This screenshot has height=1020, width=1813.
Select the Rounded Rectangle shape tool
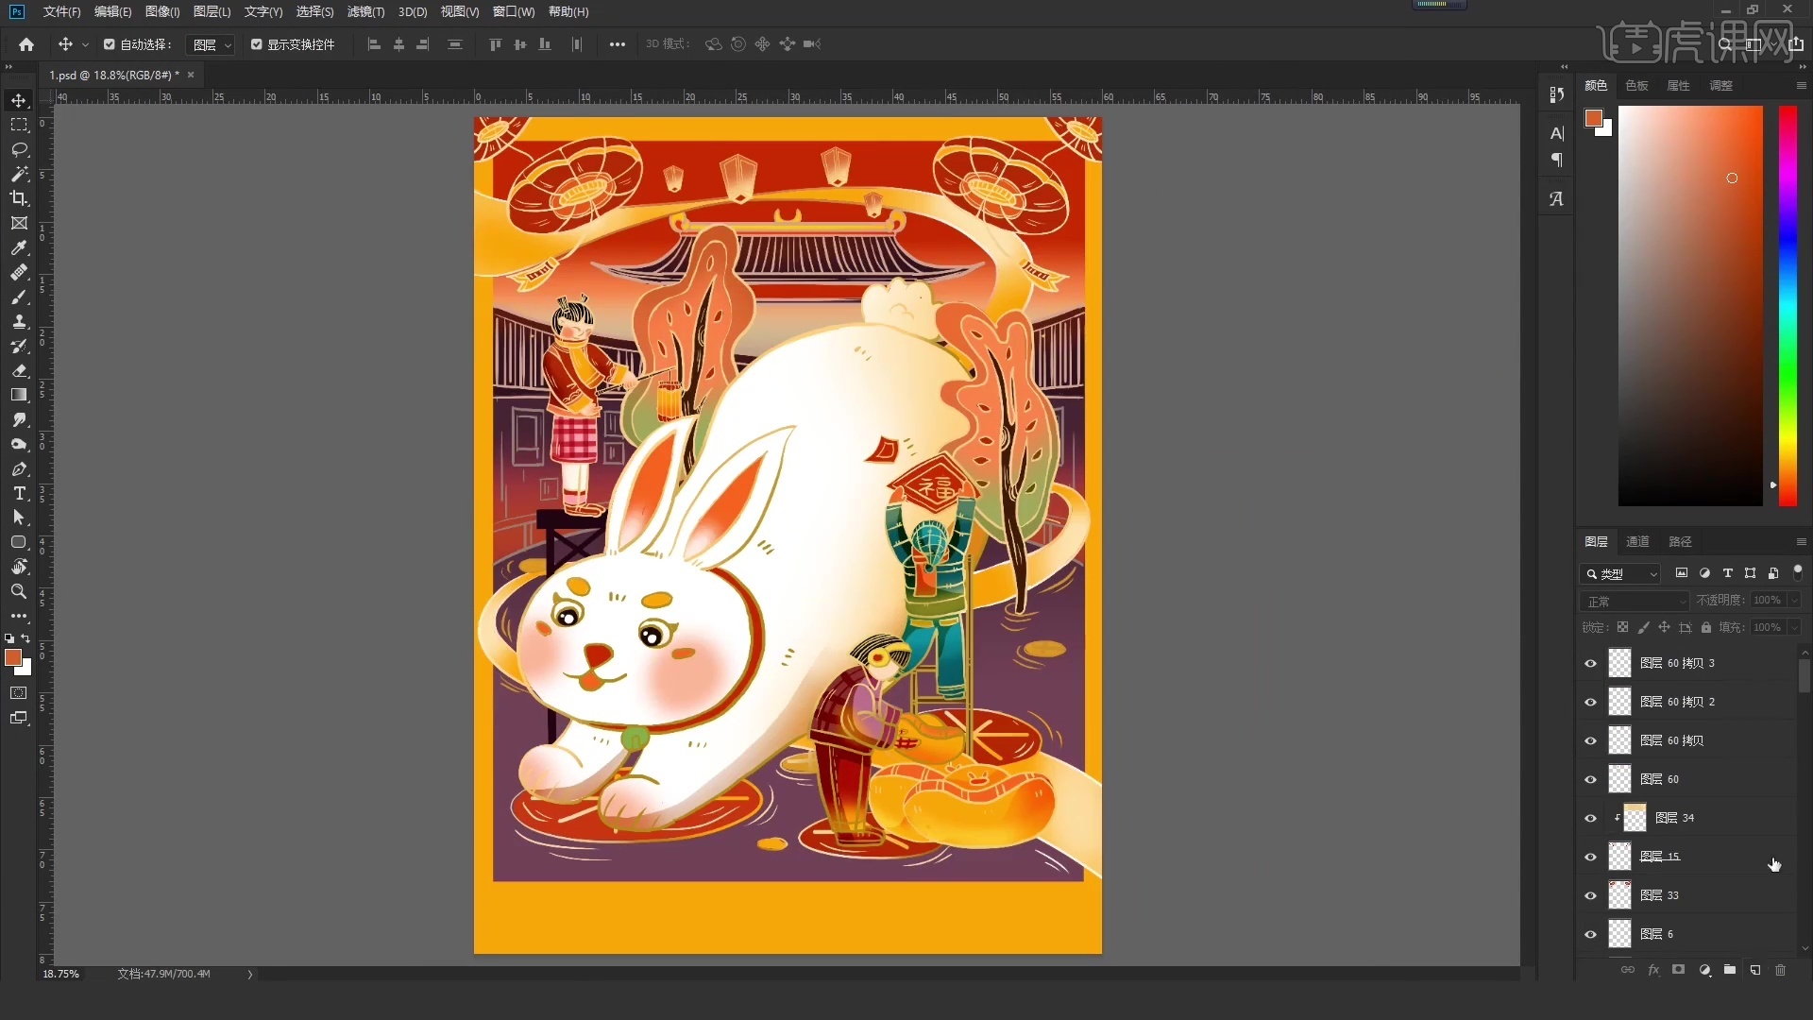point(19,542)
